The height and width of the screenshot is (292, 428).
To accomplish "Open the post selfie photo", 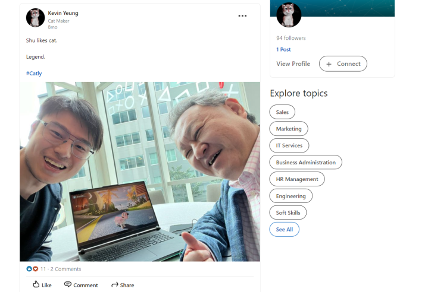I will 140,172.
